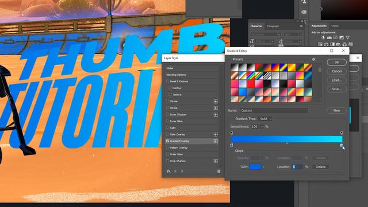Screen dimensions: 368x207
Task: Click the color stop Location field
Action: [x=298, y=167]
